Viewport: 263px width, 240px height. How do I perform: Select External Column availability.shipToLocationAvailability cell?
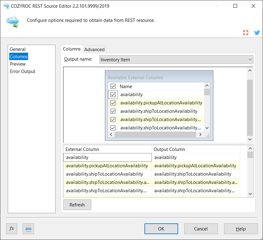coord(107,174)
